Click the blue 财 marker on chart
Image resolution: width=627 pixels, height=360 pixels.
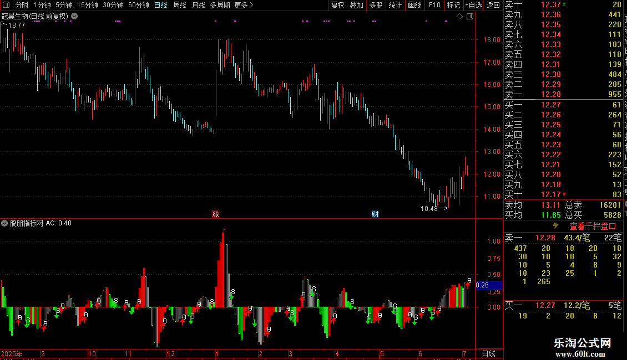point(375,214)
